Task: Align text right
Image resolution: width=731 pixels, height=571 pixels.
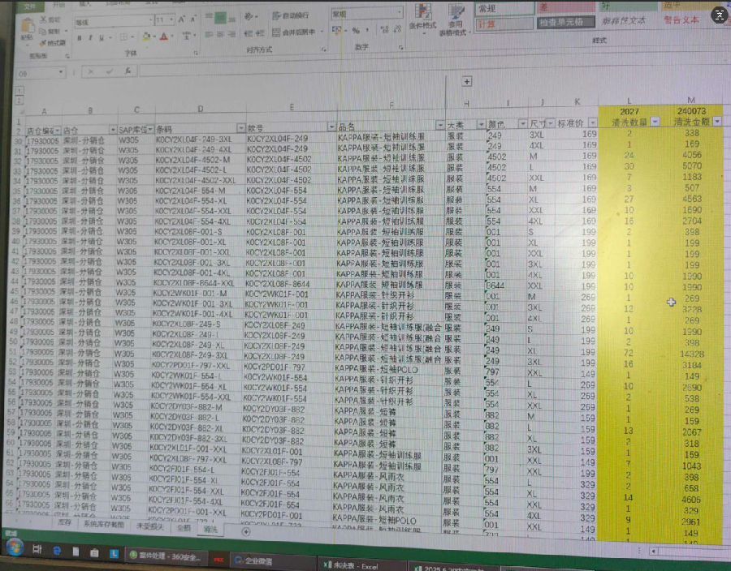Action: (231, 35)
